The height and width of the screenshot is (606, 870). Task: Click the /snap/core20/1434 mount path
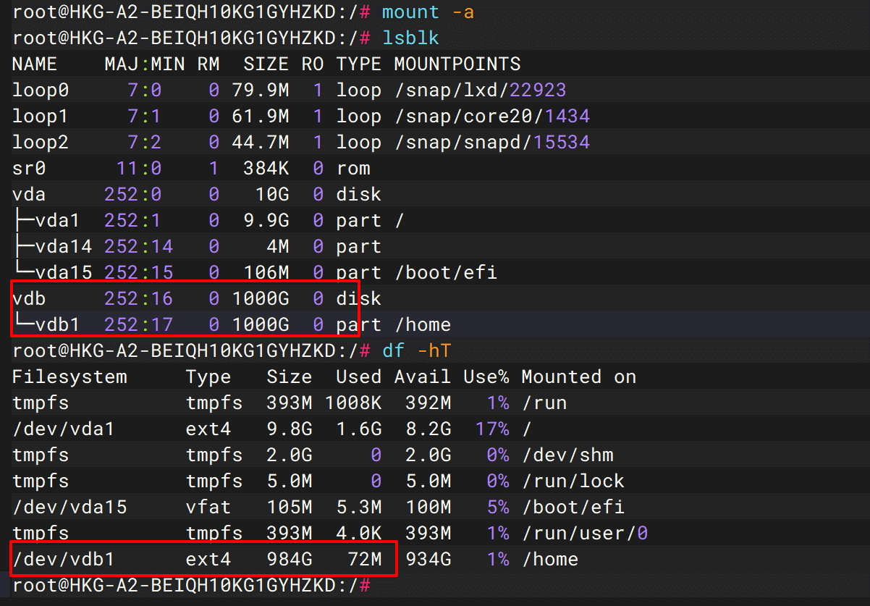pos(491,117)
